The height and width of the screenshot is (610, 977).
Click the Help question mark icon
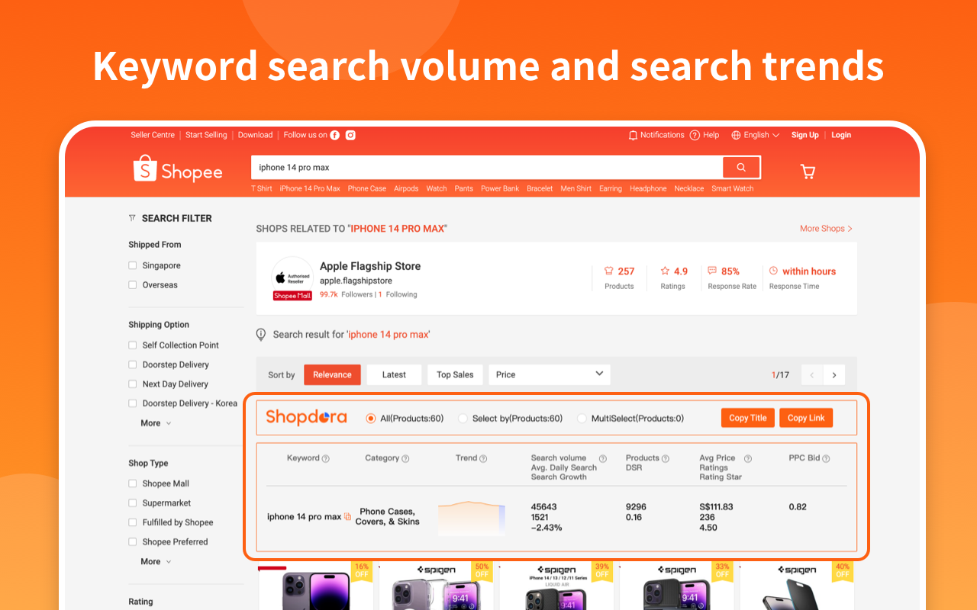click(693, 135)
